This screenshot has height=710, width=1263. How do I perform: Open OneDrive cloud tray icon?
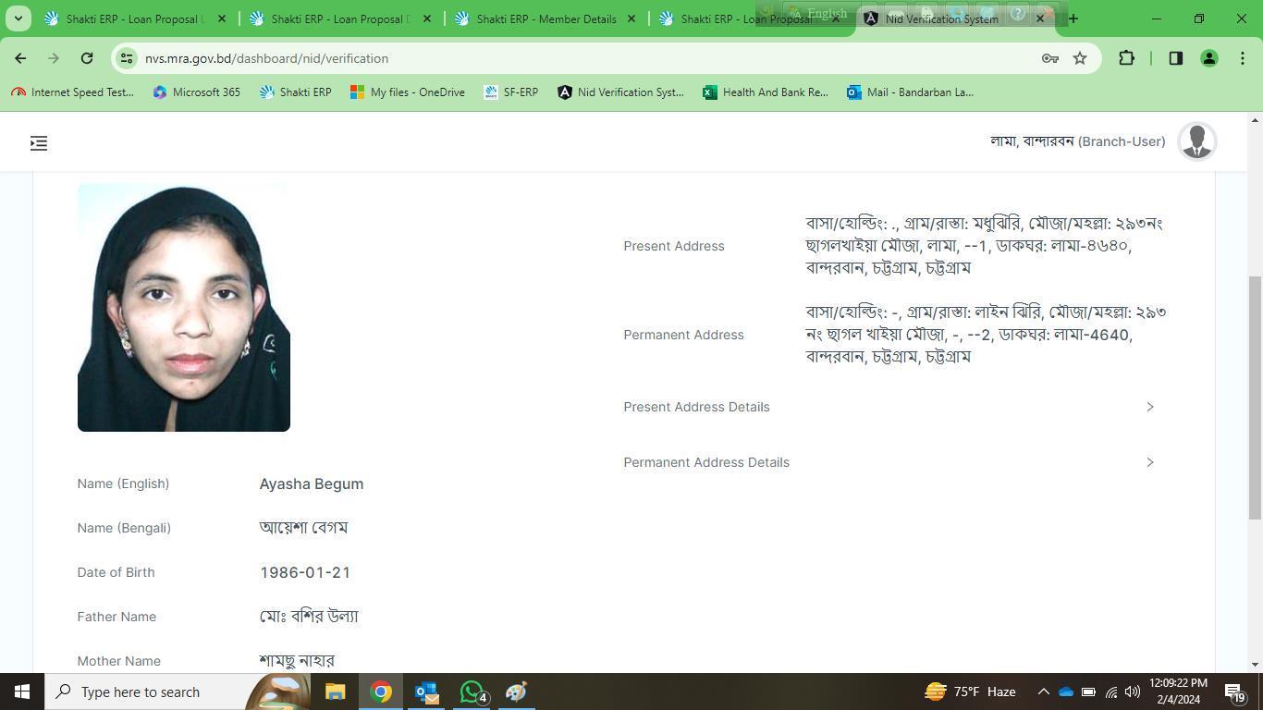tap(1065, 692)
